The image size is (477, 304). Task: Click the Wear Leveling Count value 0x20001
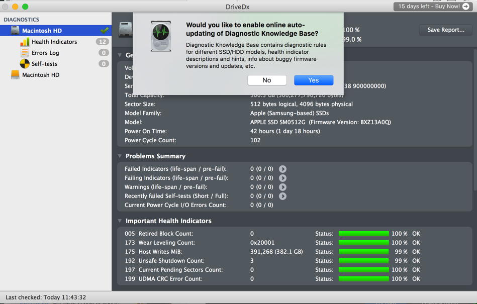coord(262,243)
